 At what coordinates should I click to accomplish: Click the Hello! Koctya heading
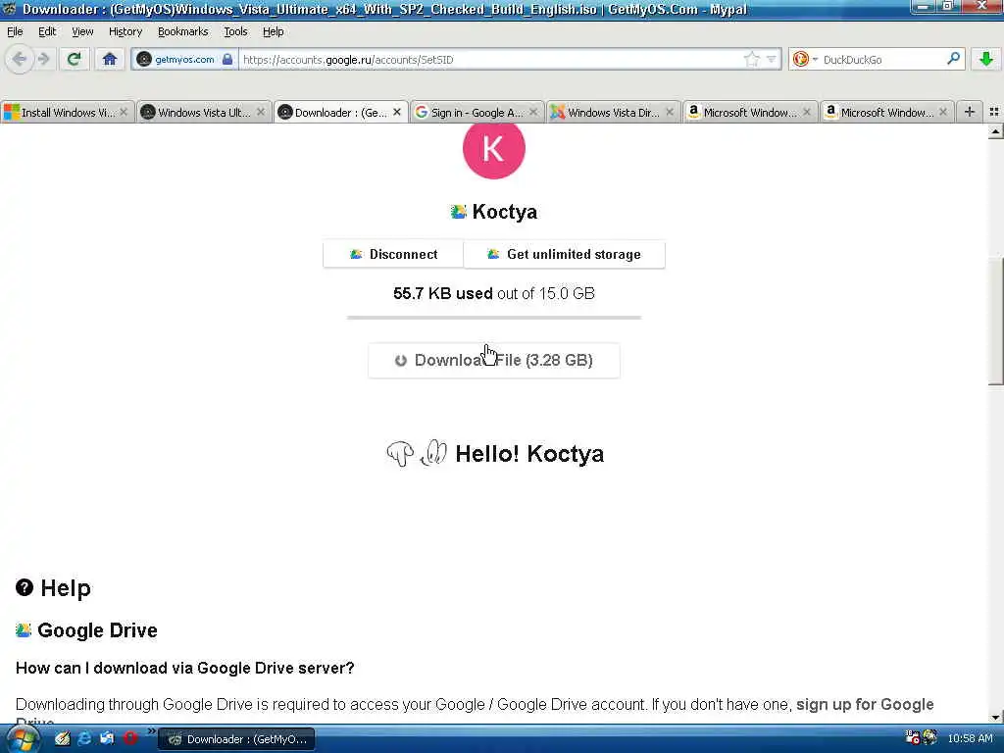pyautogui.click(x=528, y=453)
